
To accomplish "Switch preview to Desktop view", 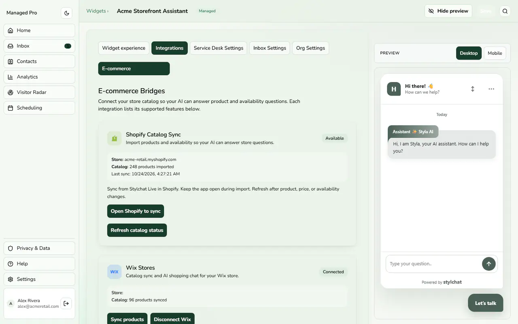I will click(x=469, y=53).
